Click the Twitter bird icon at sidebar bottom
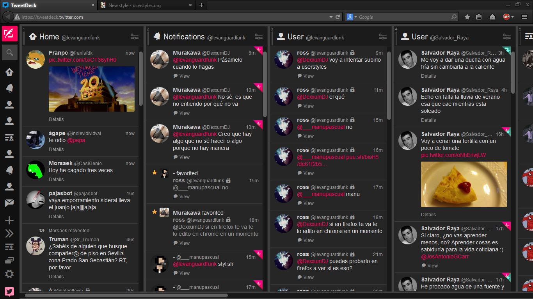 (9, 292)
